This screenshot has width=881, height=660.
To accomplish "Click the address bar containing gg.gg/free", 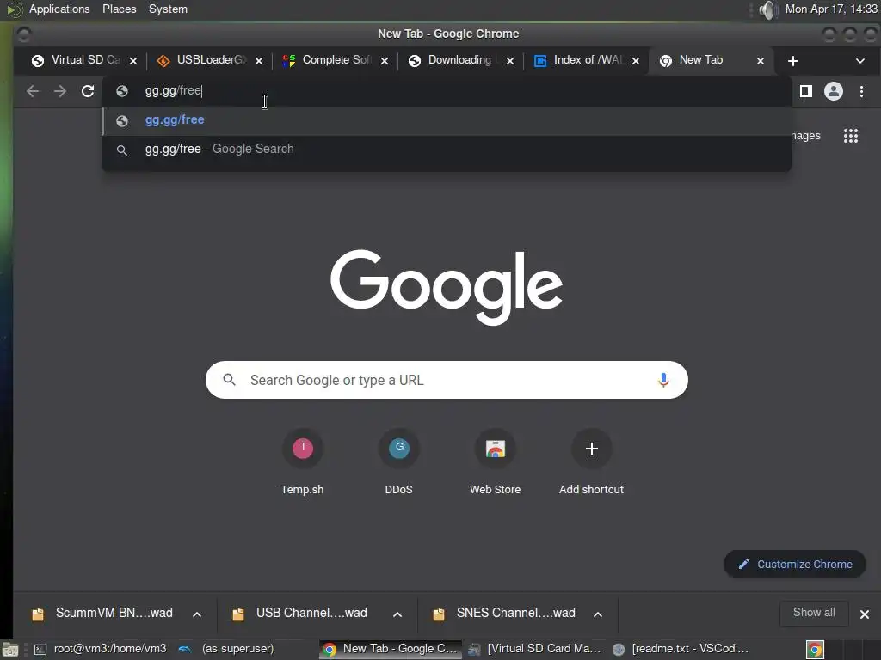I will pos(447,91).
